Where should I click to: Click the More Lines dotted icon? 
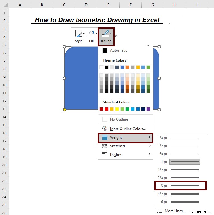coord(160,211)
